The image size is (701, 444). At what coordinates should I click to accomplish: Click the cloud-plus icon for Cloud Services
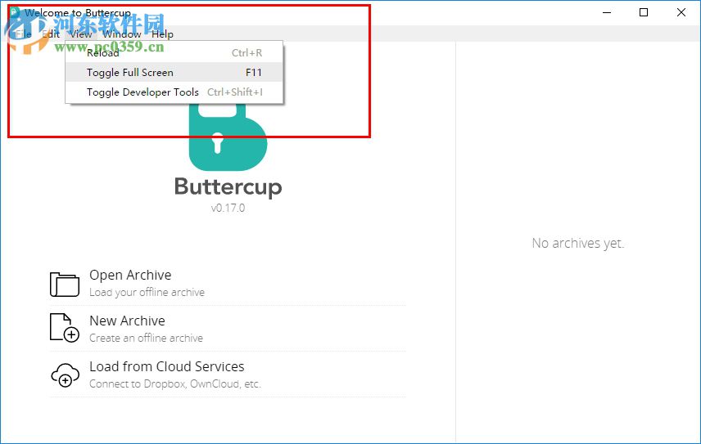pyautogui.click(x=66, y=374)
